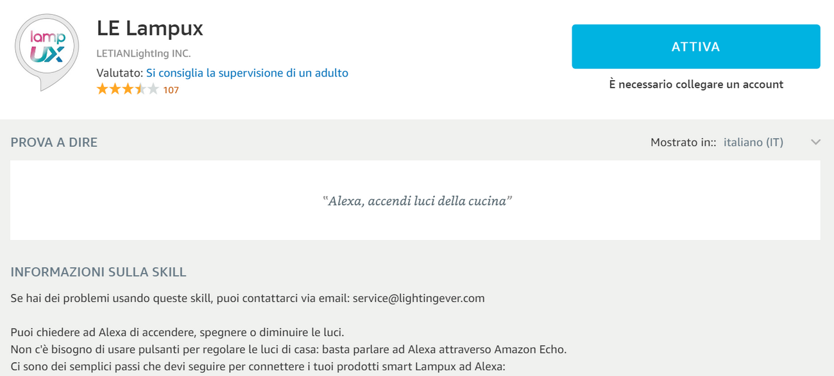
Task: Open the adult supervision rating link
Action: (247, 73)
